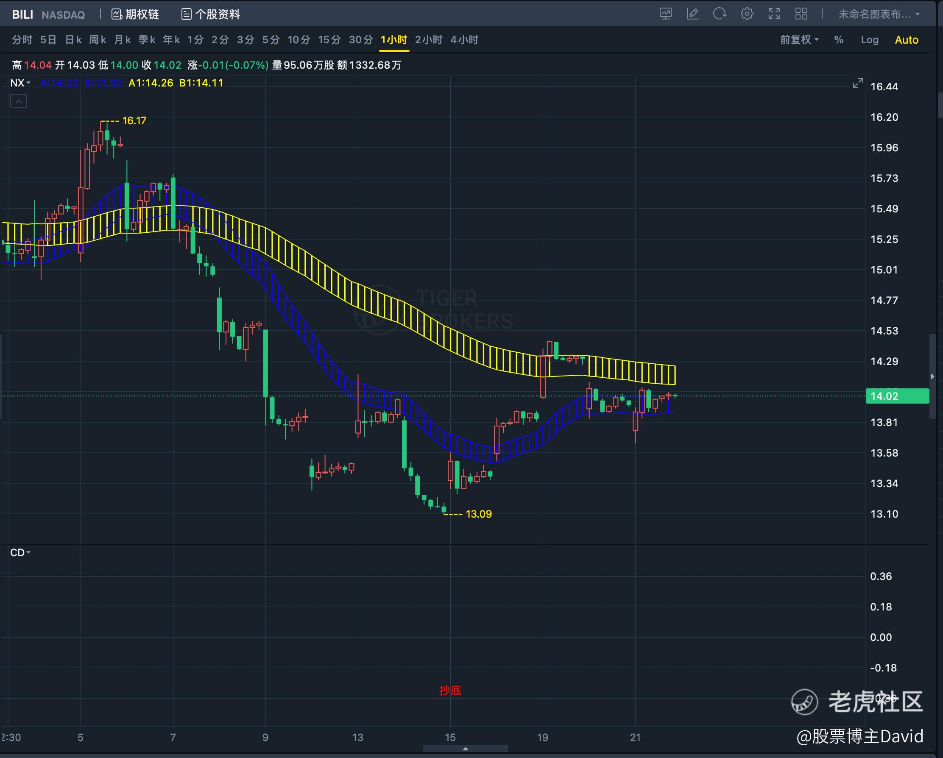The height and width of the screenshot is (758, 943).
Task: Enter fullscreen mode with expand icon
Action: (x=774, y=14)
